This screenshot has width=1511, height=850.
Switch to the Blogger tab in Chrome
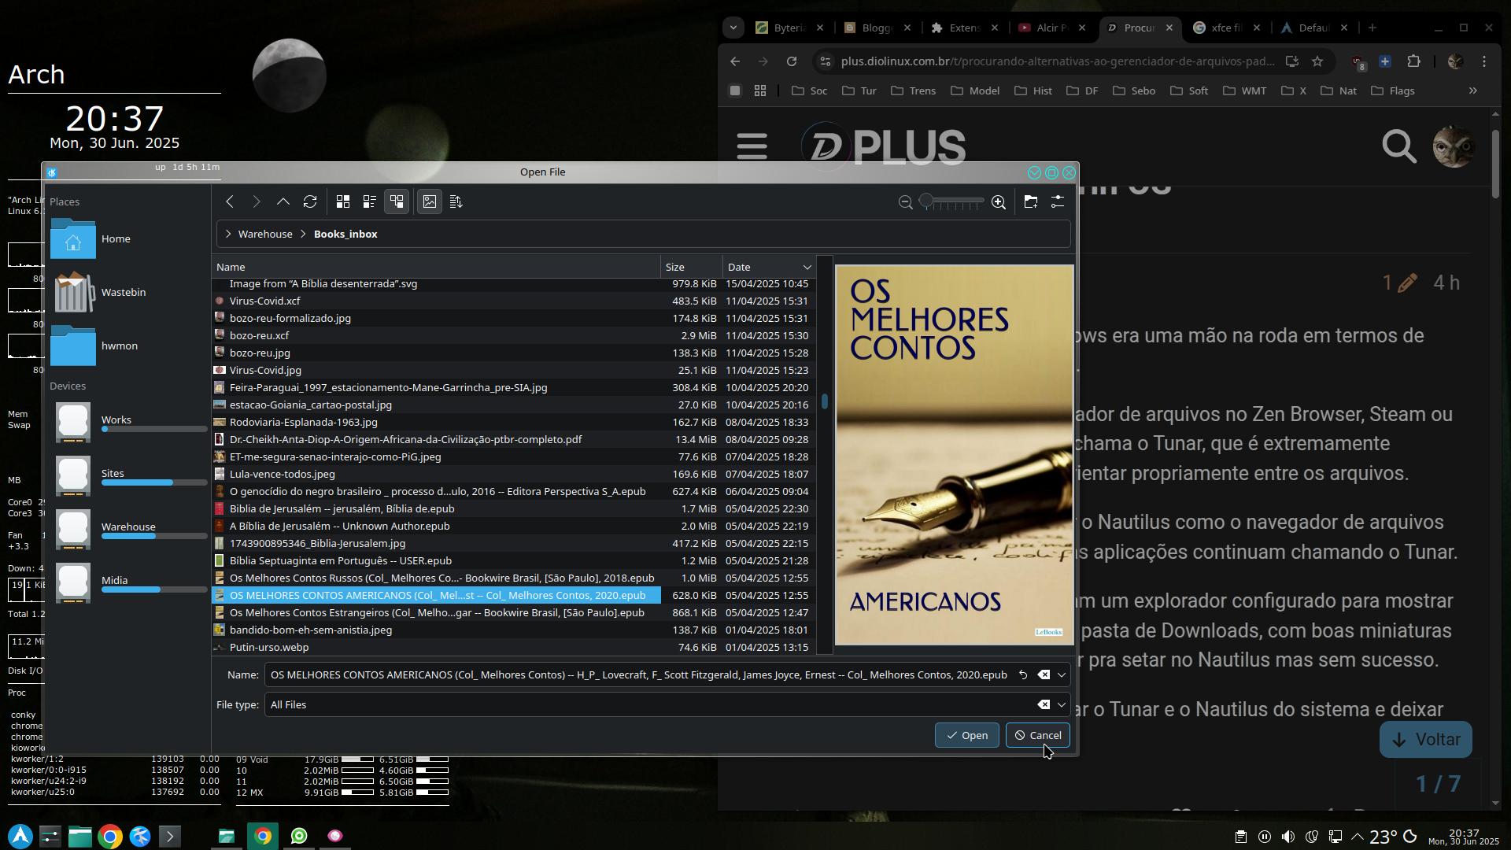coord(877,28)
